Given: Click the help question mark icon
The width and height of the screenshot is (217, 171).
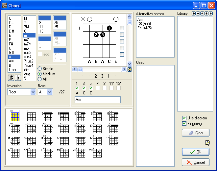Looking at the screenshot, I should 207,143.
